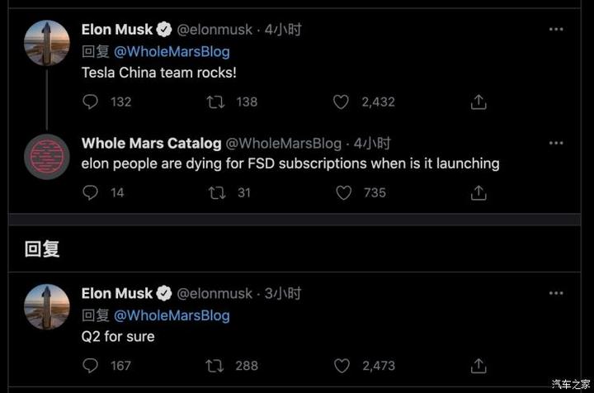Screen dimensions: 594x393
Task: Share the 'Tesla China team rocks!' tweet
Action: pyautogui.click(x=478, y=102)
